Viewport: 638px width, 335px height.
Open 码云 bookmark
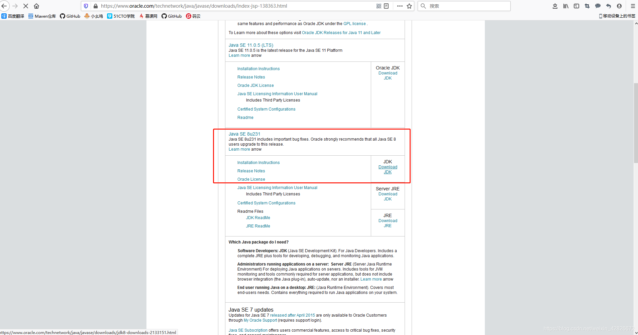pyautogui.click(x=193, y=16)
